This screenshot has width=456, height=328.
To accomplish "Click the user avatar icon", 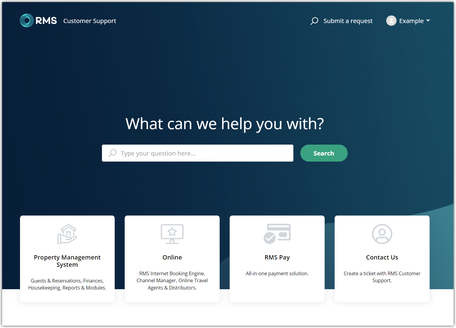I will [x=391, y=21].
